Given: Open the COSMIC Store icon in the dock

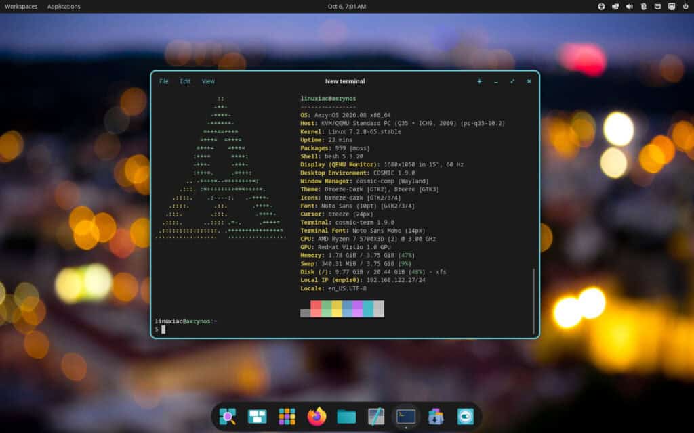Looking at the screenshot, I should pyautogui.click(x=436, y=416).
